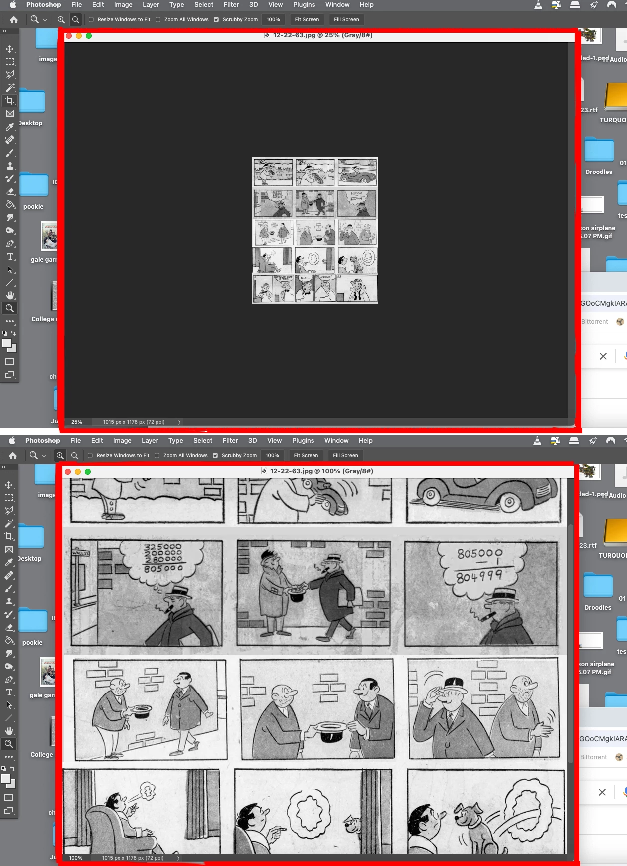This screenshot has height=866, width=627.
Task: Select the Brush tool in the upper toolbar
Action: [10, 153]
